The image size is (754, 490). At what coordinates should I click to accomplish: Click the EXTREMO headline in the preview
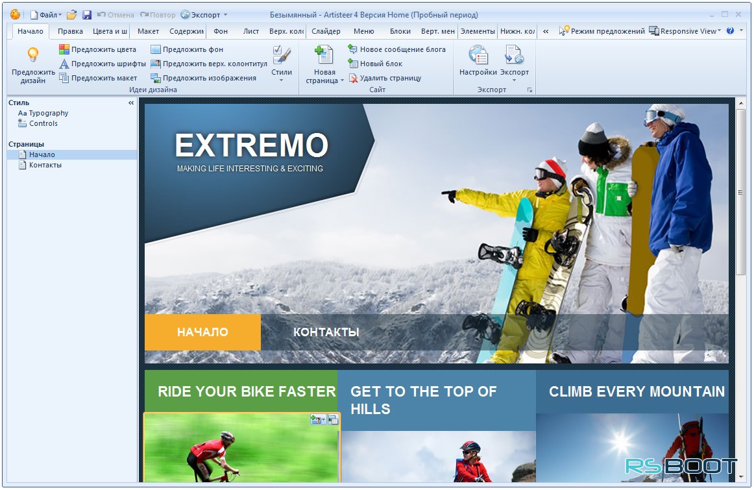(x=252, y=145)
